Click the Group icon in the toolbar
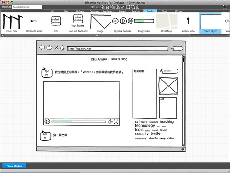 click(127, 7)
